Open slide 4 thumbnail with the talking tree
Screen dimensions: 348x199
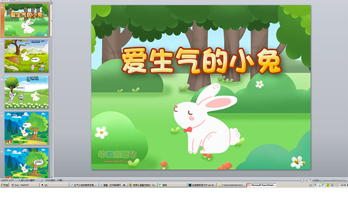point(26,128)
